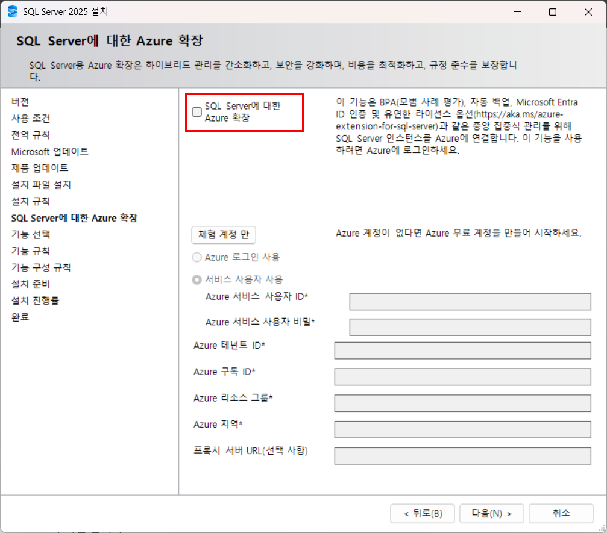Select the 기능 규칙 step
Viewport: 607px width, 533px height.
coord(31,251)
